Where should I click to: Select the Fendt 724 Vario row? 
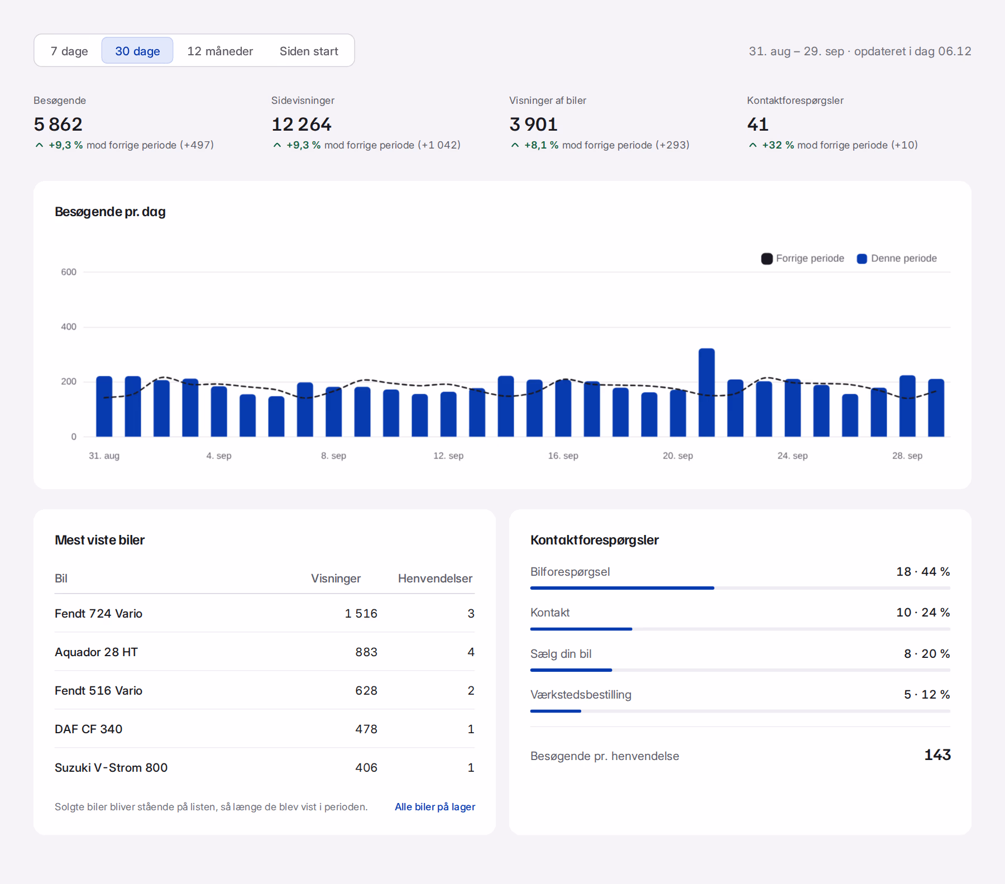coord(265,613)
